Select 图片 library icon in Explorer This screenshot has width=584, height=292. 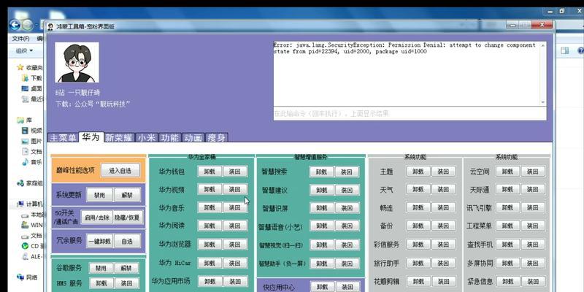pos(26,141)
